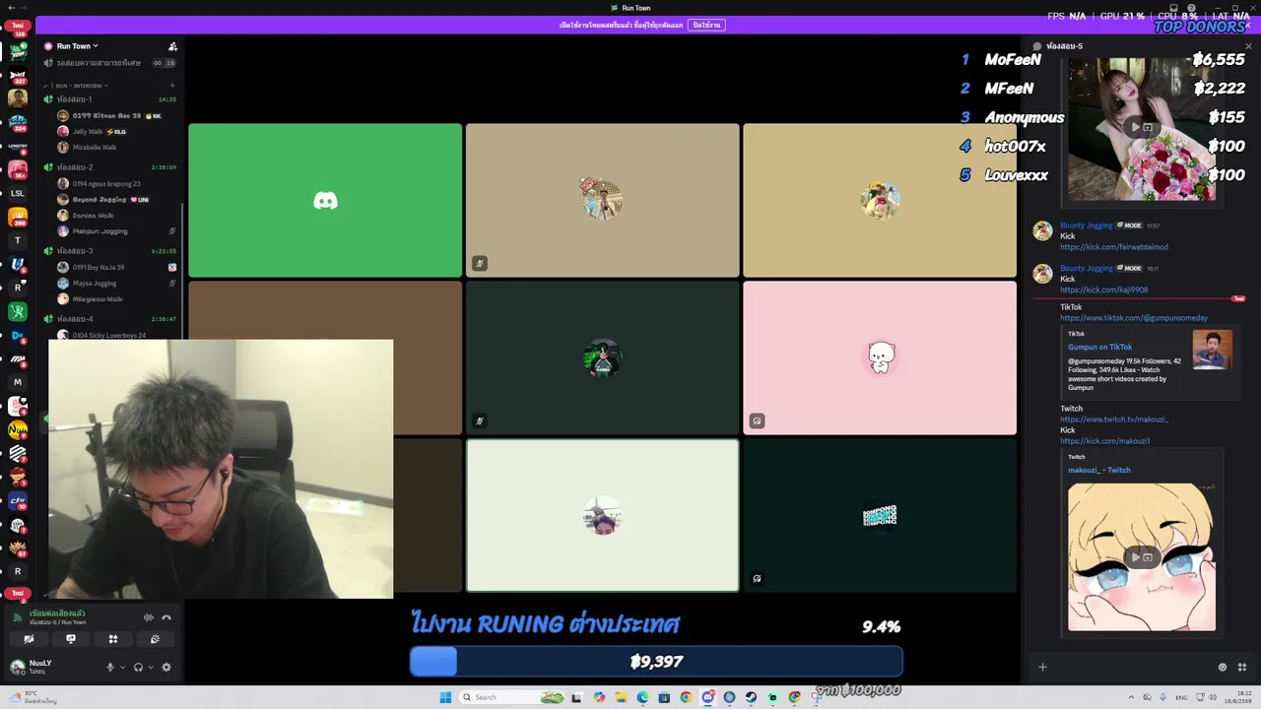
Task: Open headphone output device options arrow
Action: coord(150,667)
